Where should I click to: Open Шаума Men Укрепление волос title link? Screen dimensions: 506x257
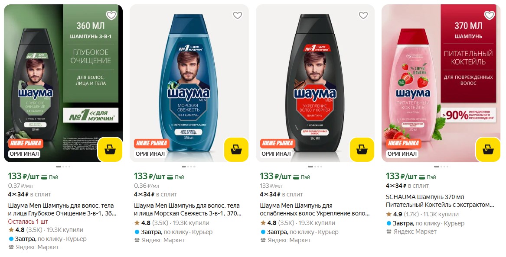(314, 209)
